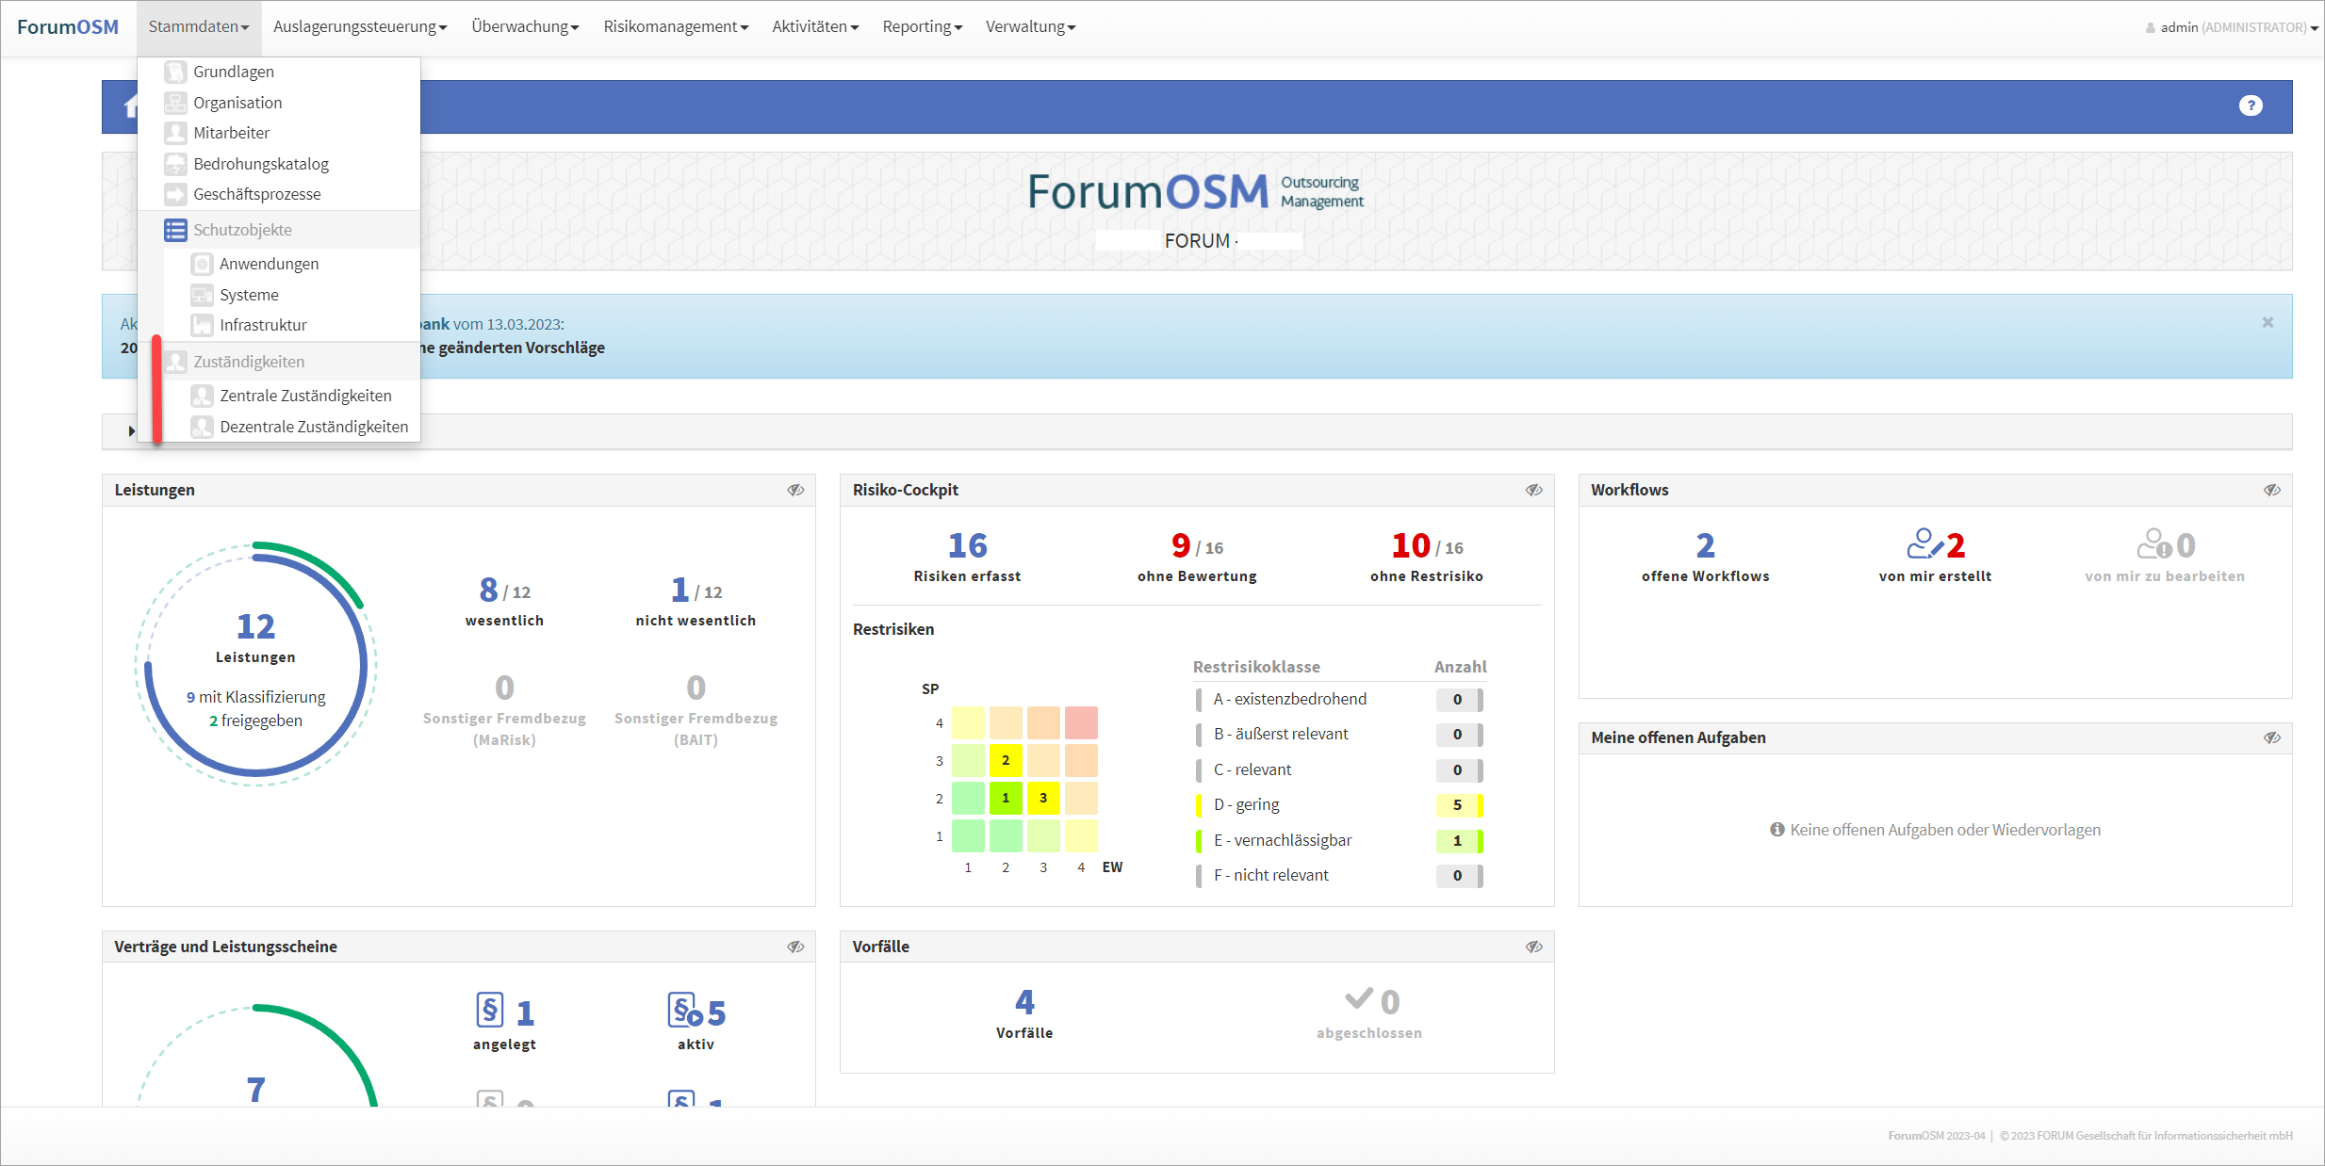Screen dimensions: 2325x1166
Task: Click the 'von mir erstellt' user-edit icon
Action: pyautogui.click(x=1924, y=544)
